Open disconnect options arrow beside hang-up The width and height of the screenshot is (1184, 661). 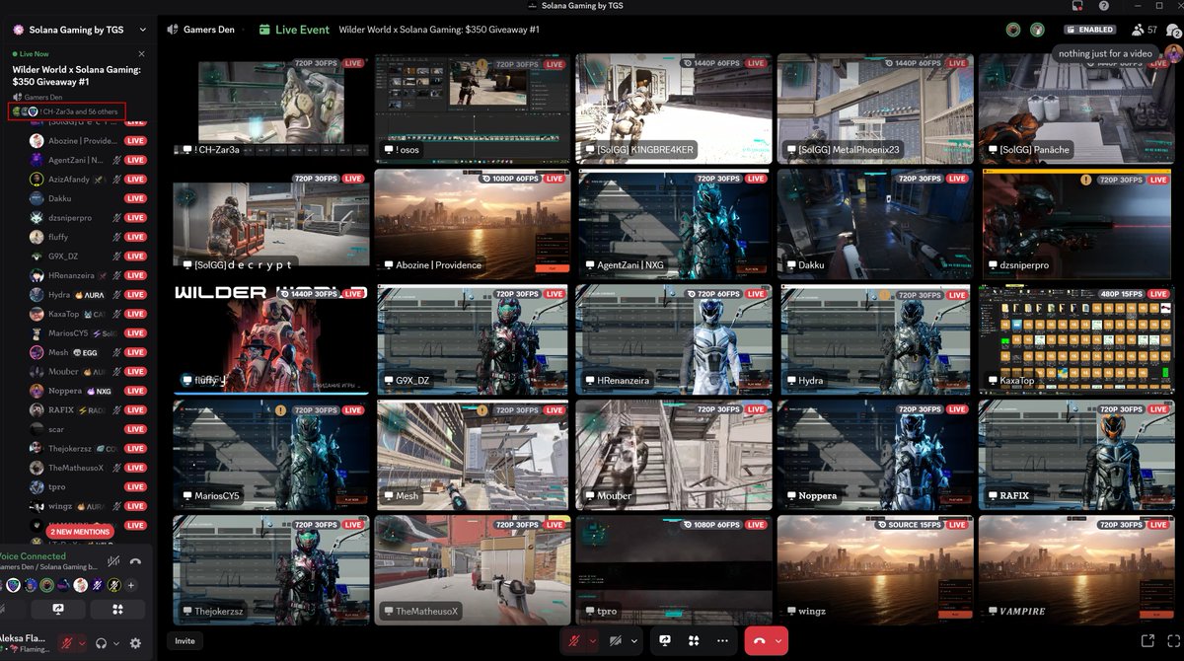pos(779,640)
